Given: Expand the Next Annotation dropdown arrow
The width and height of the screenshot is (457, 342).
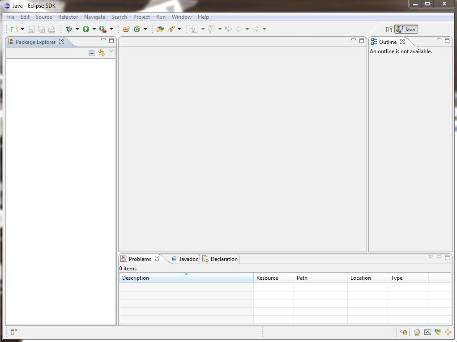Looking at the screenshot, I should coord(203,29).
